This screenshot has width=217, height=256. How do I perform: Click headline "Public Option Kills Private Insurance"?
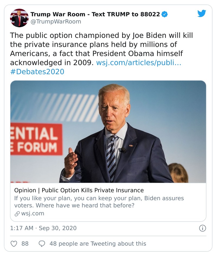pos(79,190)
